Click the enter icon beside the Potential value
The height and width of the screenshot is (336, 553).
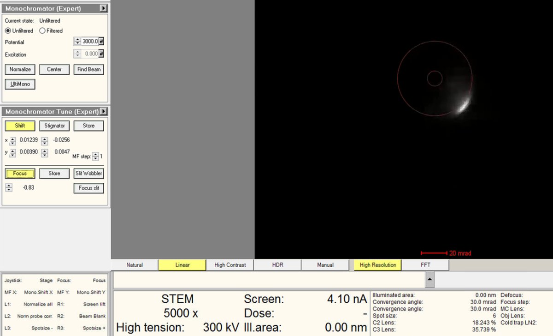pyautogui.click(x=102, y=42)
